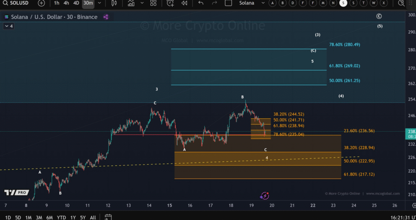Expand the indicator favorites chevron
The image size is (416, 220).
coord(142,3)
